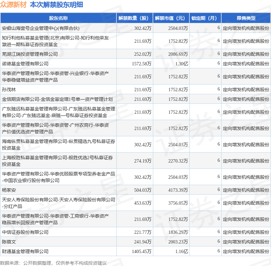This screenshot has height=266, width=271.
Task: Select the 华泰稳健增益资产管理产品 shareholder name
Action: coord(55,77)
